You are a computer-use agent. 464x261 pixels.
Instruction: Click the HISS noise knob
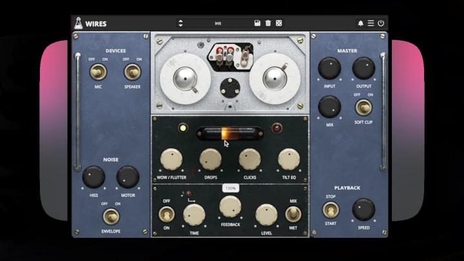[93, 177]
